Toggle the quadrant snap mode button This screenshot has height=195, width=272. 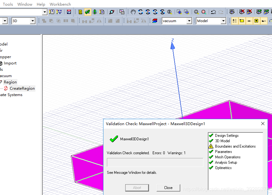click(x=264, y=21)
